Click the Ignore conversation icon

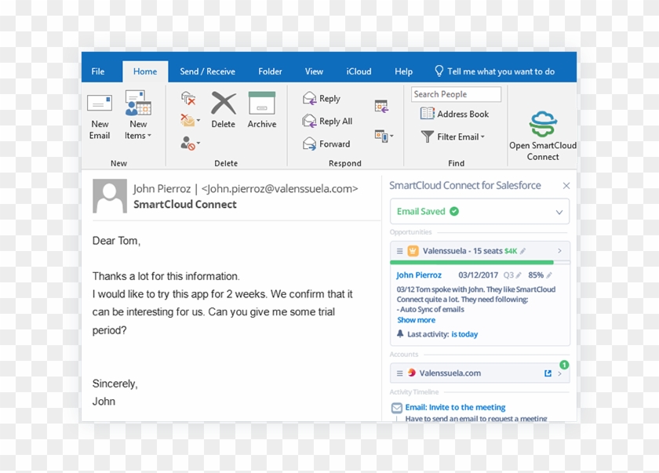click(x=188, y=99)
